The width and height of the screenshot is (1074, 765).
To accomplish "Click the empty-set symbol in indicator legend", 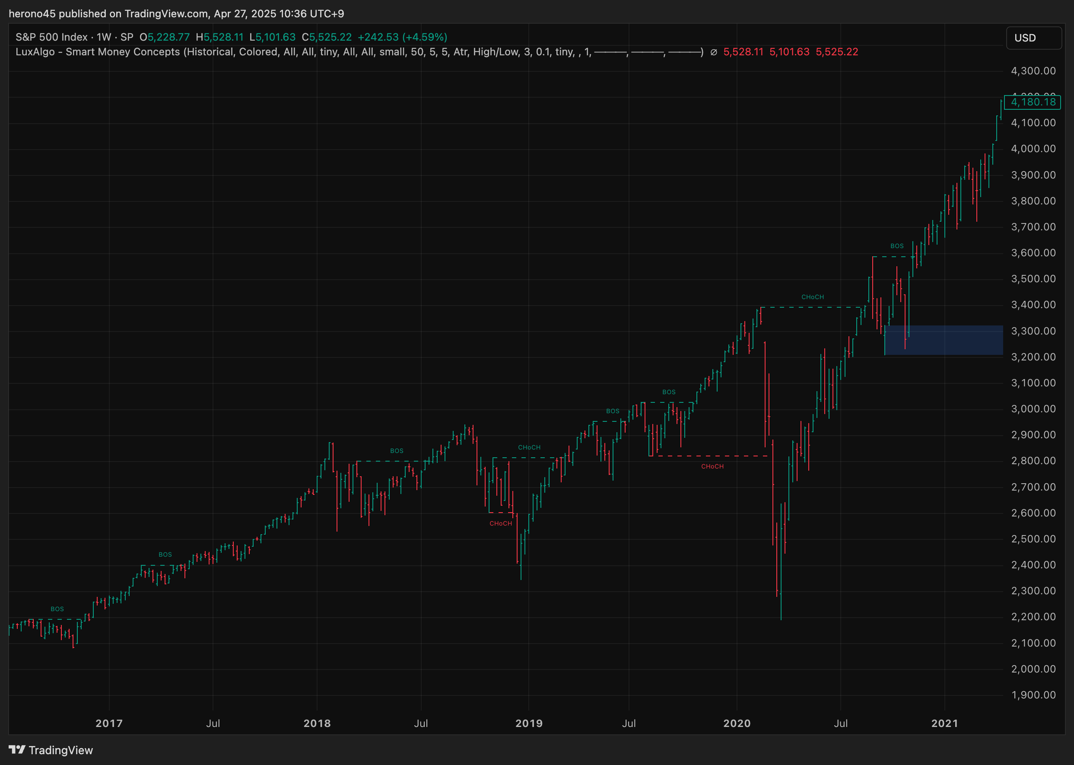I will 713,52.
